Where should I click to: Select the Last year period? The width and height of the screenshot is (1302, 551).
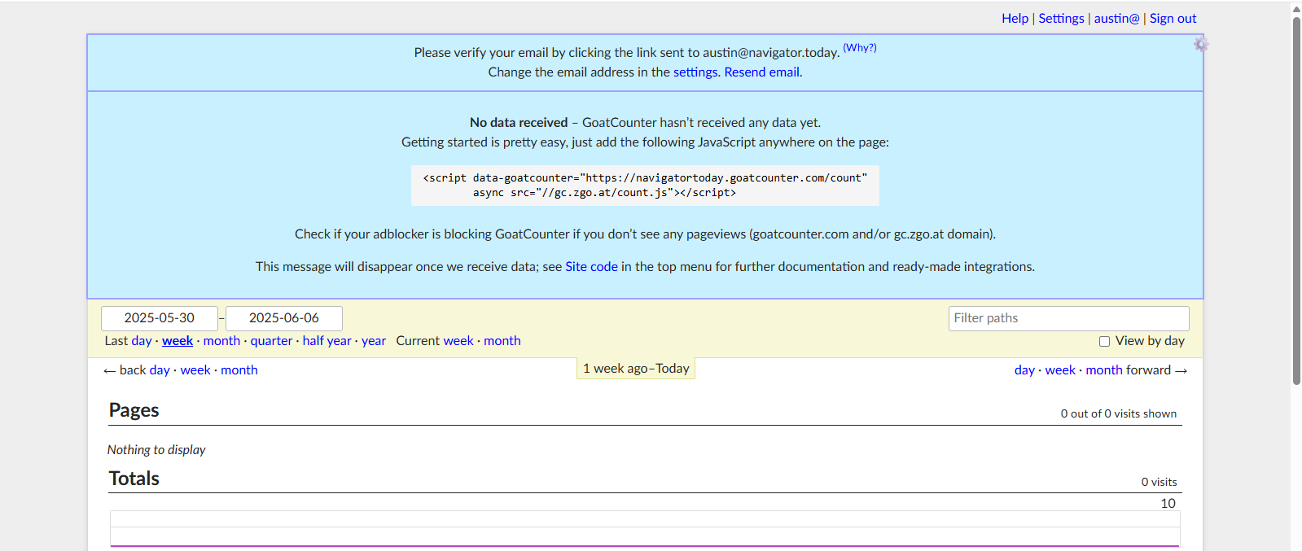pos(374,341)
